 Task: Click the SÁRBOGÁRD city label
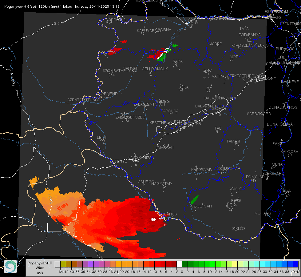[x=259, y=114]
